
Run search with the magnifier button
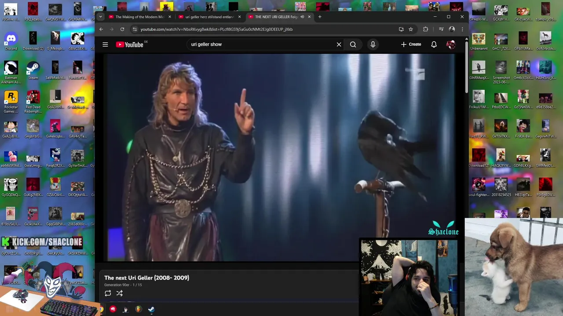point(353,44)
